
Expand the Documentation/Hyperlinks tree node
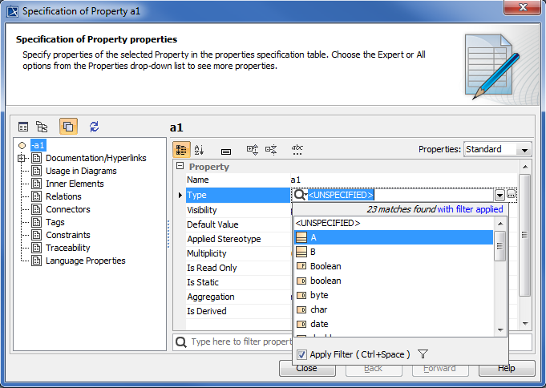coord(22,158)
